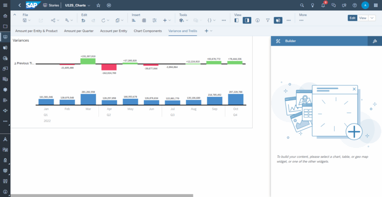382x197 pixels.
Task: Open the Amount per Entity & Product tab
Action: click(36, 31)
